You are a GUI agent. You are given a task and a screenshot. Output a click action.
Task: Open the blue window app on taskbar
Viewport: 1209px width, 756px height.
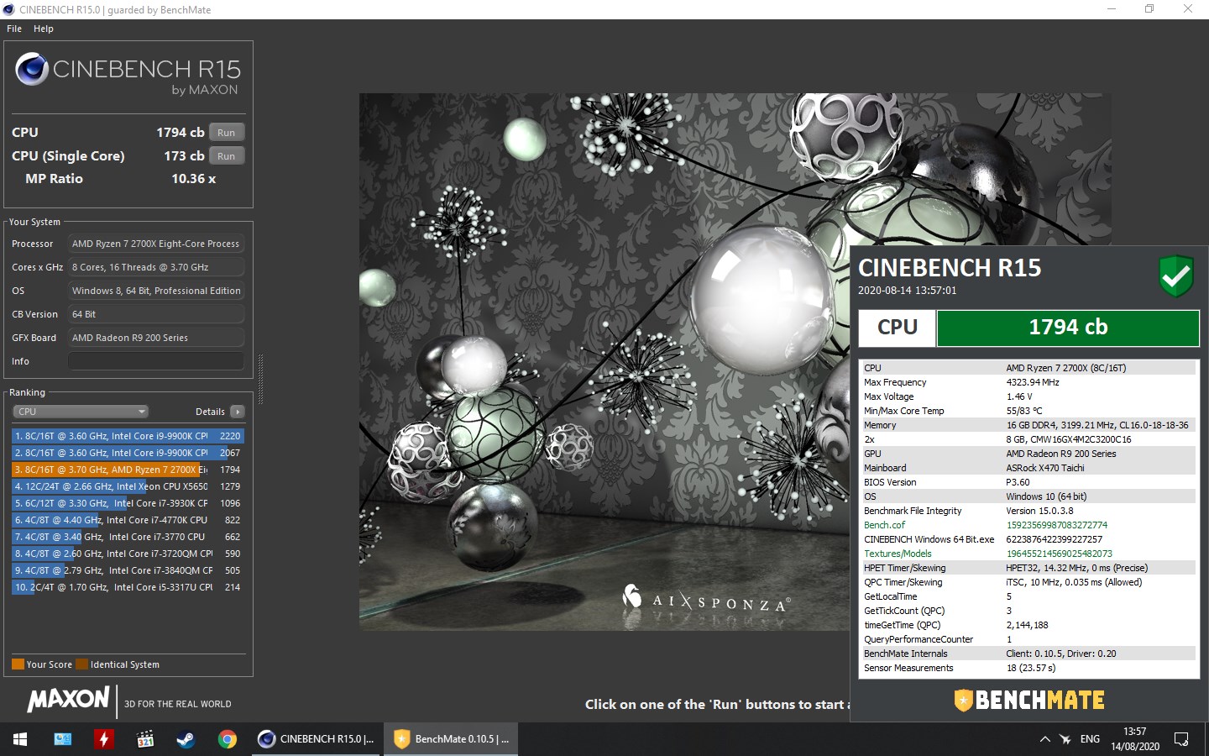point(63,739)
